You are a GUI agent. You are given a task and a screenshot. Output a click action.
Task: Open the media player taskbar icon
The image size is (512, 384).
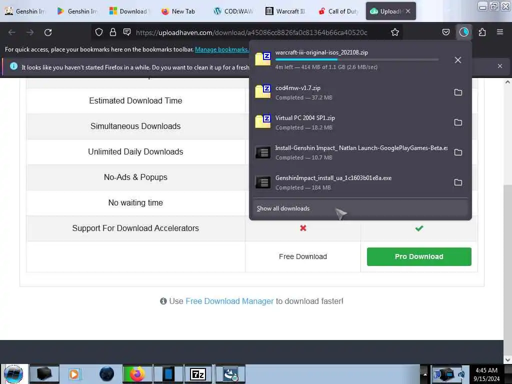click(x=74, y=374)
